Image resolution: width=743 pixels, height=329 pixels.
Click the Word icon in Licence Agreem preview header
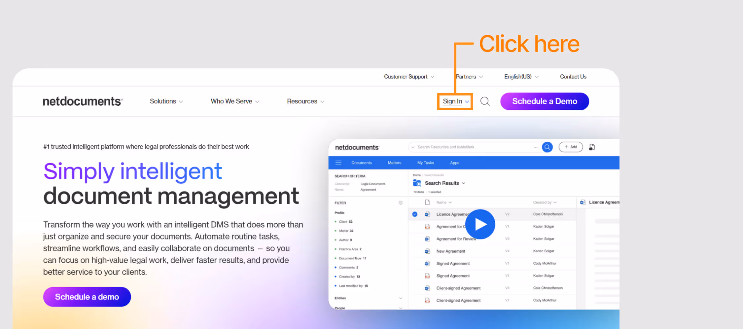pyautogui.click(x=583, y=202)
